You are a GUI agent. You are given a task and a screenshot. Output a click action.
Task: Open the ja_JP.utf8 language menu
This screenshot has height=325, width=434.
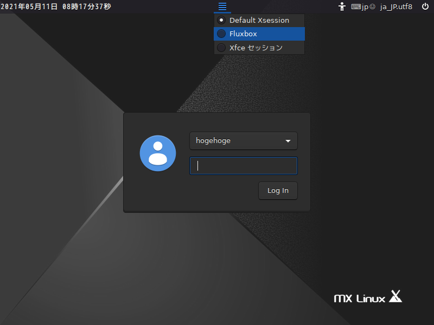pyautogui.click(x=396, y=6)
